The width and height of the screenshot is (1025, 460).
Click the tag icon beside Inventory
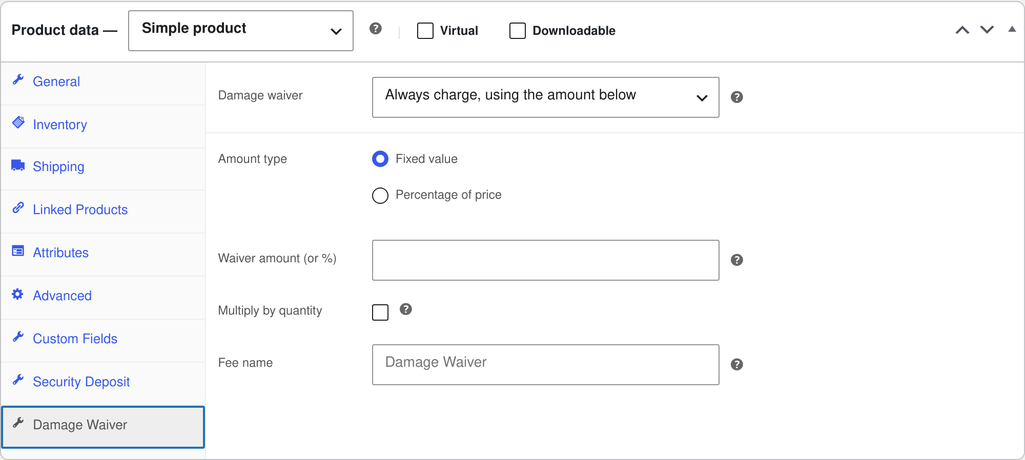coord(18,122)
